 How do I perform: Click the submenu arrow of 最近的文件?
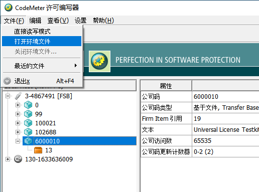tap(76, 66)
